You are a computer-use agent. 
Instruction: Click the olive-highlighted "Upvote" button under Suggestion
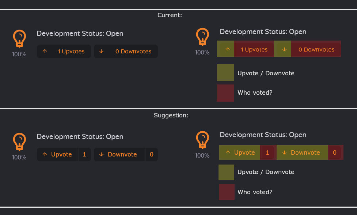click(x=240, y=152)
